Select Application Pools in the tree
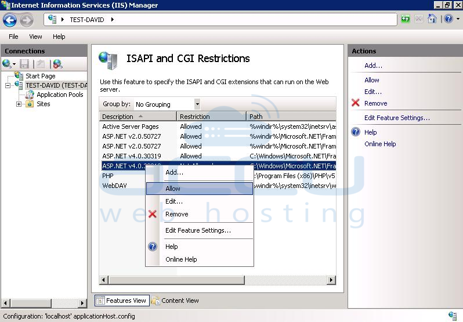 pyautogui.click(x=60, y=95)
